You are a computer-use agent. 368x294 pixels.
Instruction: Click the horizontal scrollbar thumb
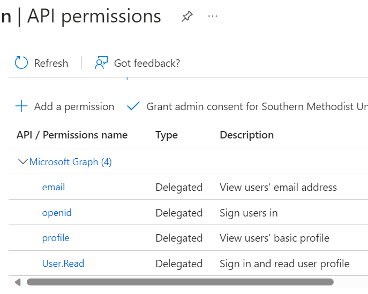point(180,282)
